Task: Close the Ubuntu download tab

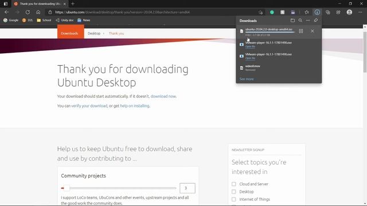Action: click(65, 4)
